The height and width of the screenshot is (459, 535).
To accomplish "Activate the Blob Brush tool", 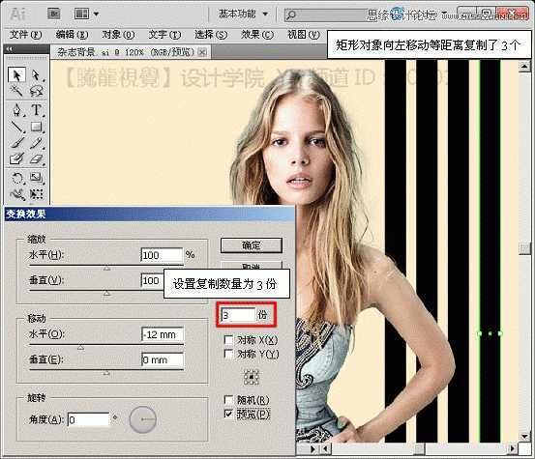I will 16,159.
